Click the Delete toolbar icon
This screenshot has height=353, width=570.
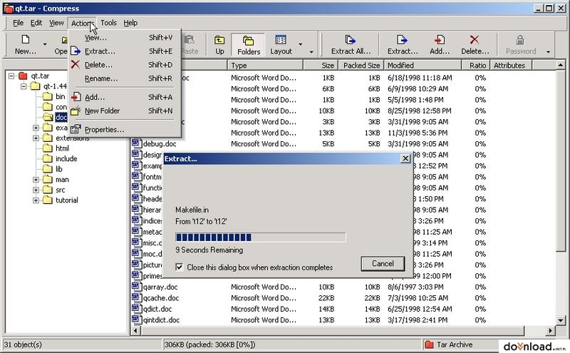tap(474, 39)
